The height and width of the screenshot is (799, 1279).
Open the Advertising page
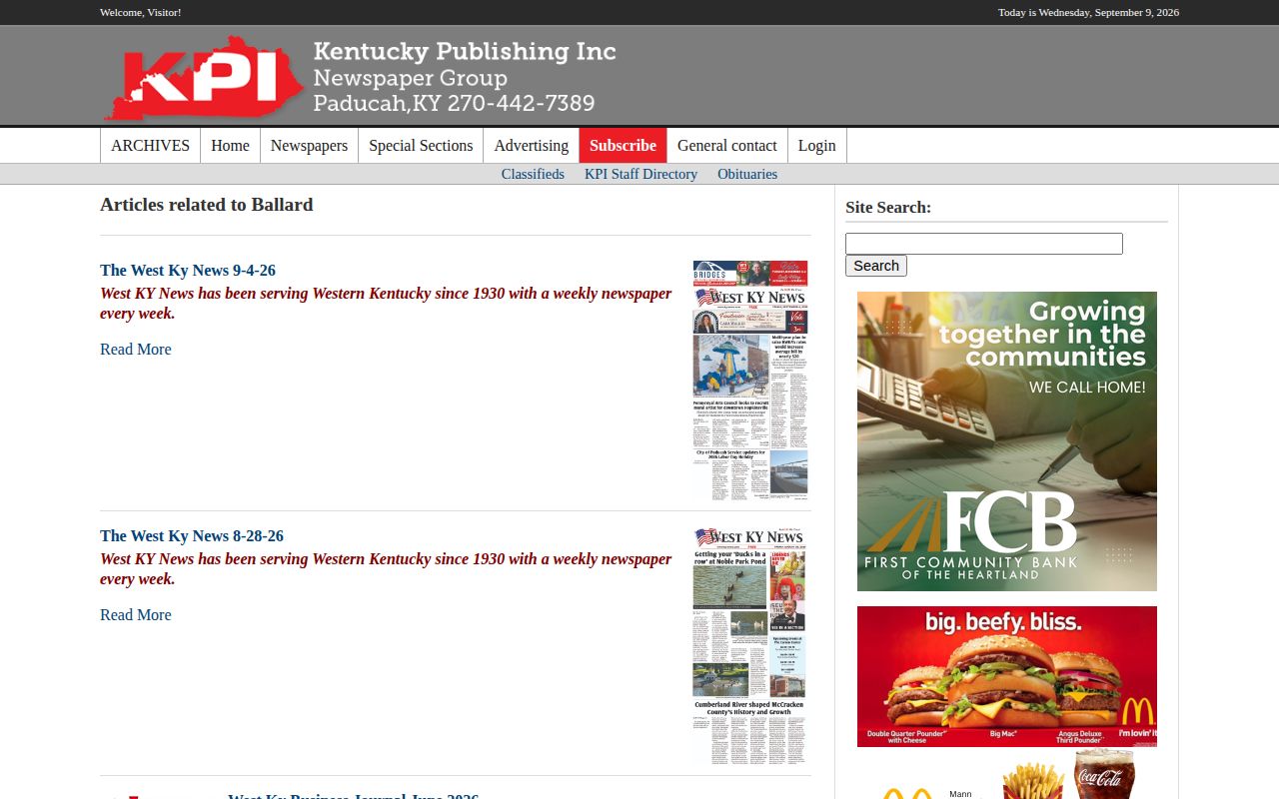pos(531,146)
